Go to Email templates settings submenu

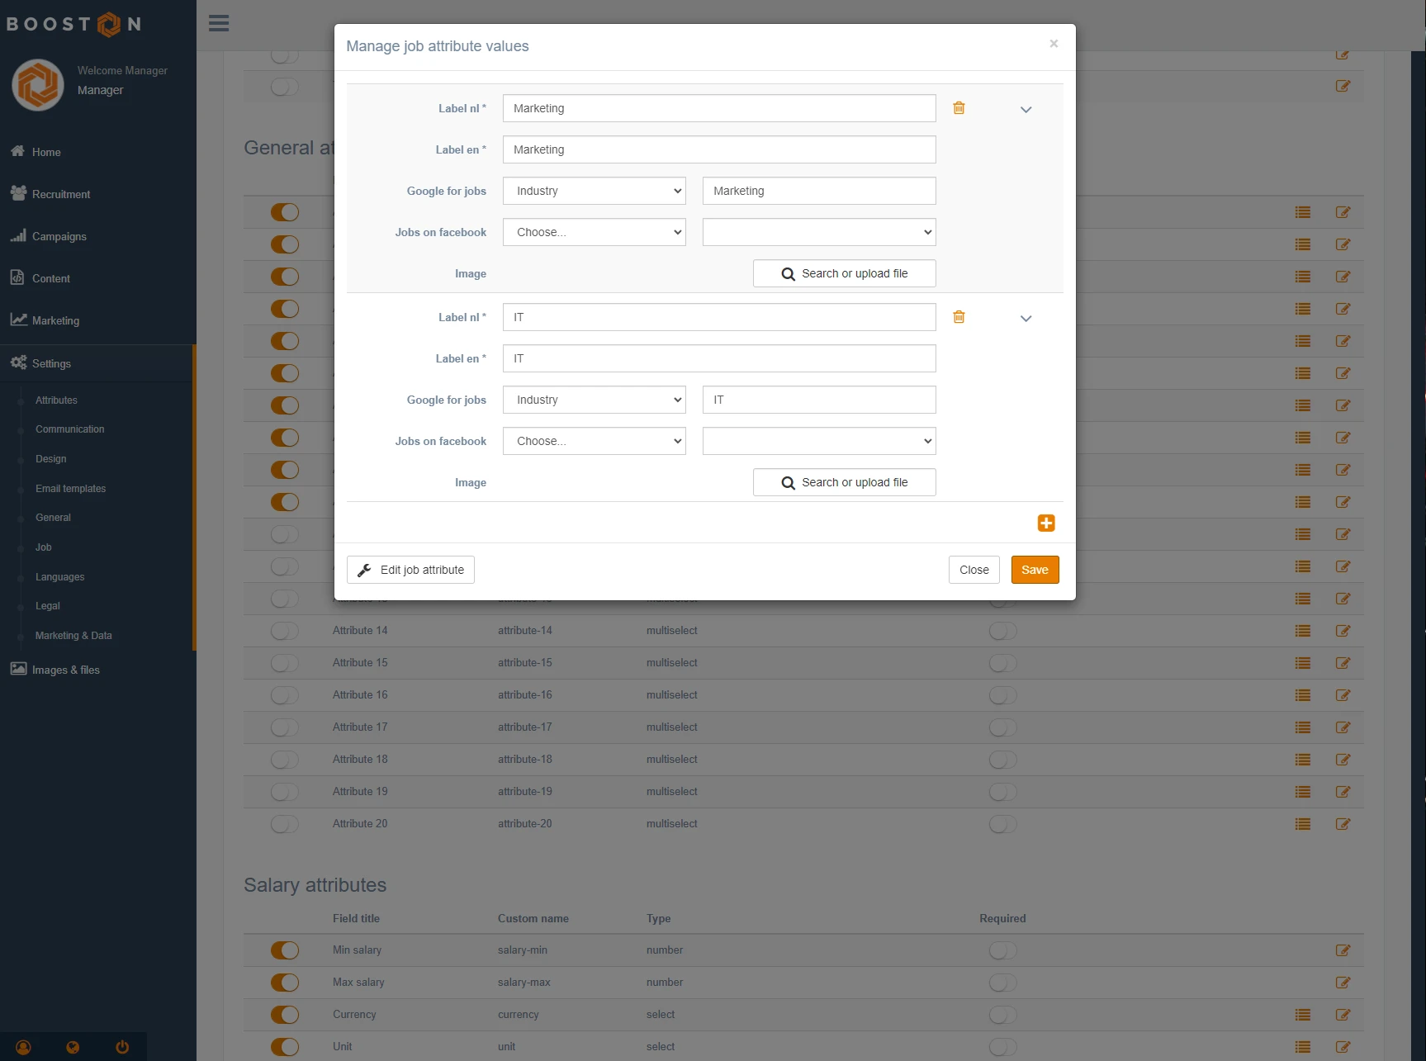click(x=70, y=489)
